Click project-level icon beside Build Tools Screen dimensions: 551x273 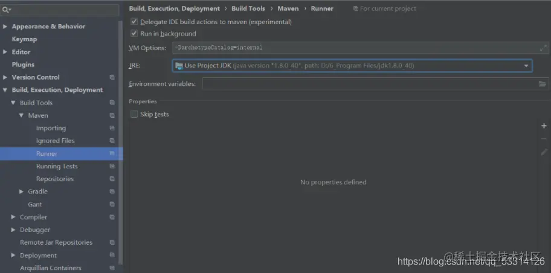[112, 103]
